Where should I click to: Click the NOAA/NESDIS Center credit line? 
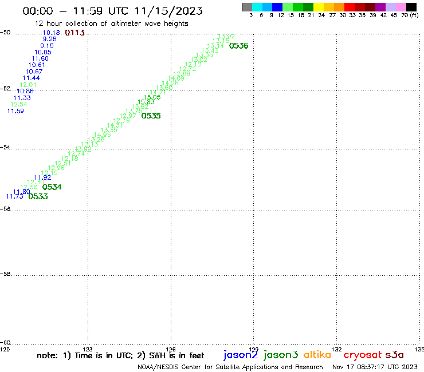click(230, 367)
